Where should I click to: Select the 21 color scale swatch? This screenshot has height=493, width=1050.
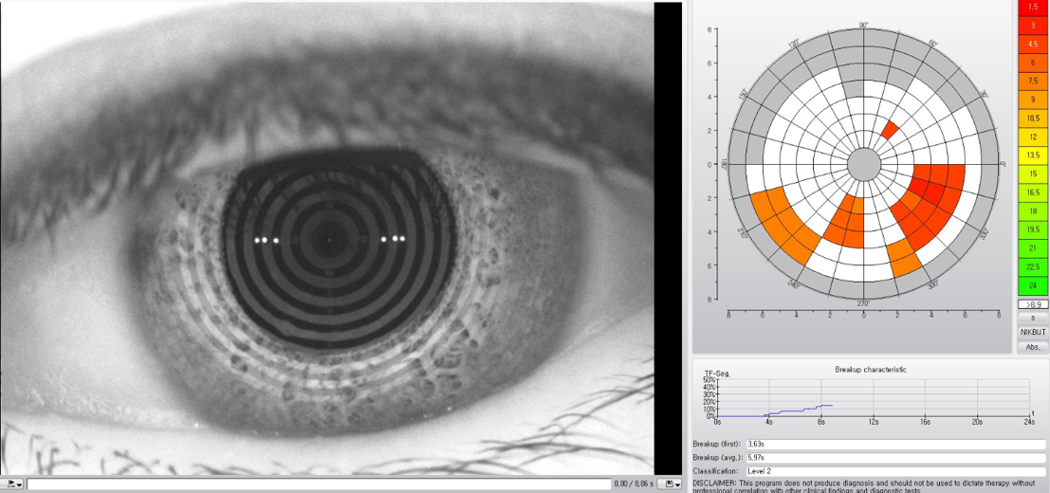[x=1033, y=248]
